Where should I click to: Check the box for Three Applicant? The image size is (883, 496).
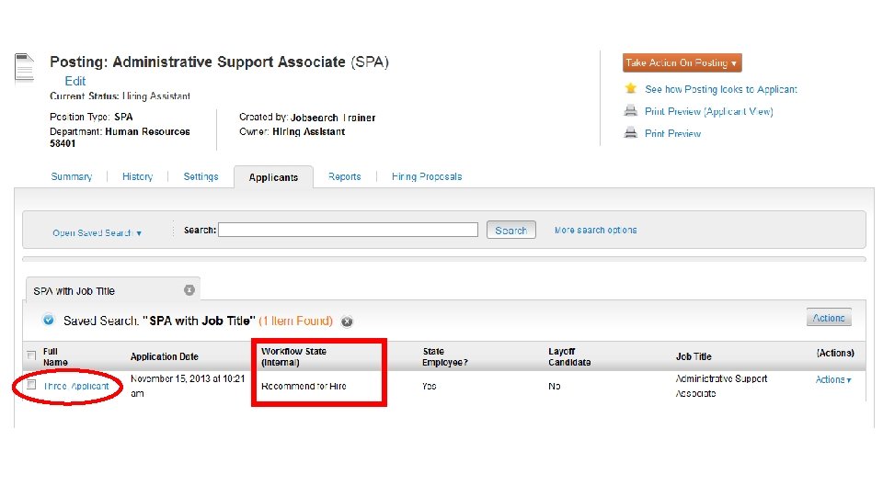[x=31, y=385]
